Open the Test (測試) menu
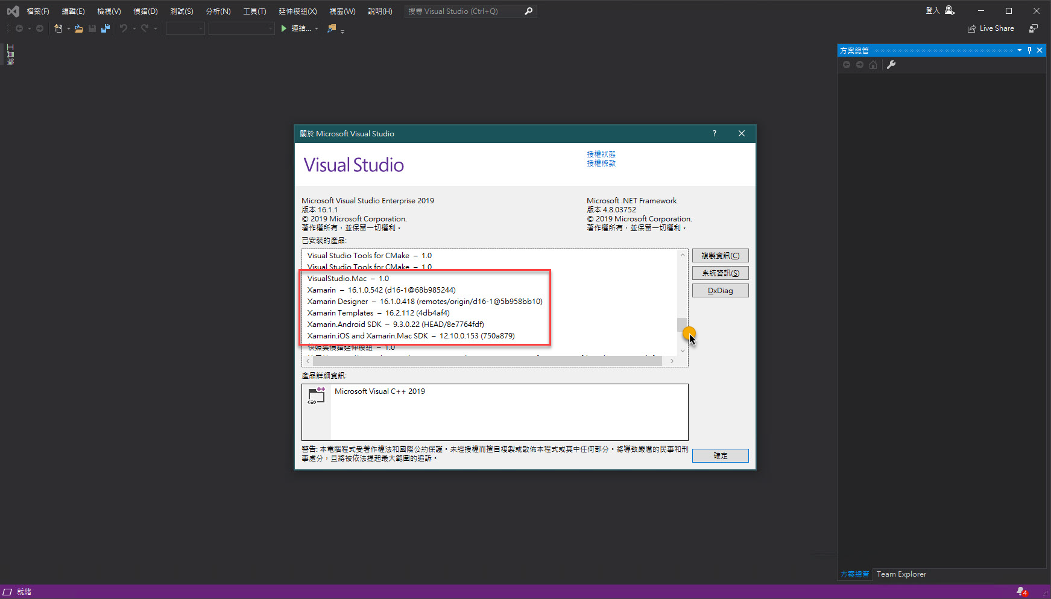Screen dimensions: 1051x599 pyautogui.click(x=181, y=11)
